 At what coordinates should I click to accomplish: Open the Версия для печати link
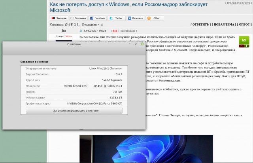pos(238,3)
